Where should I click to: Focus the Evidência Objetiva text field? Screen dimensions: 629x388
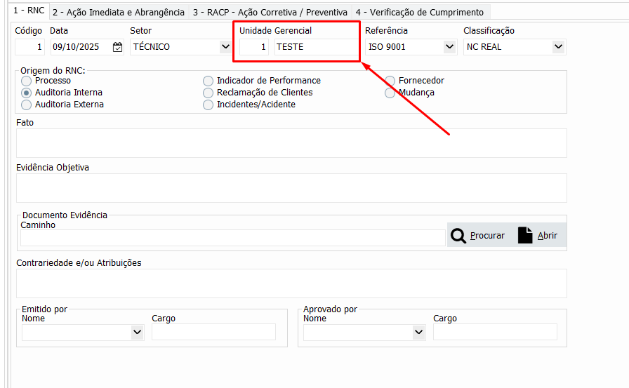coord(291,188)
